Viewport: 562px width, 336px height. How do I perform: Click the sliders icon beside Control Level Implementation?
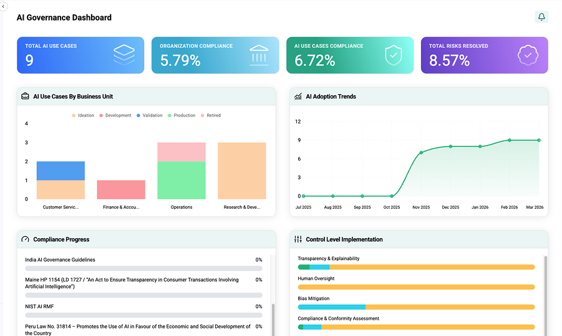[298, 239]
